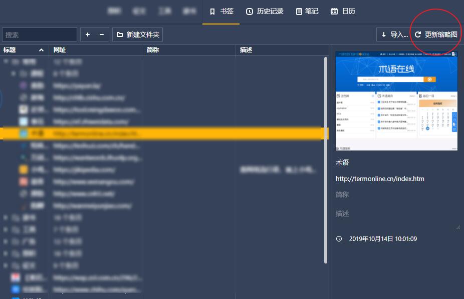Click the minus icon to remove bookmark
Viewport: 464px width, 299px height.
pos(102,34)
